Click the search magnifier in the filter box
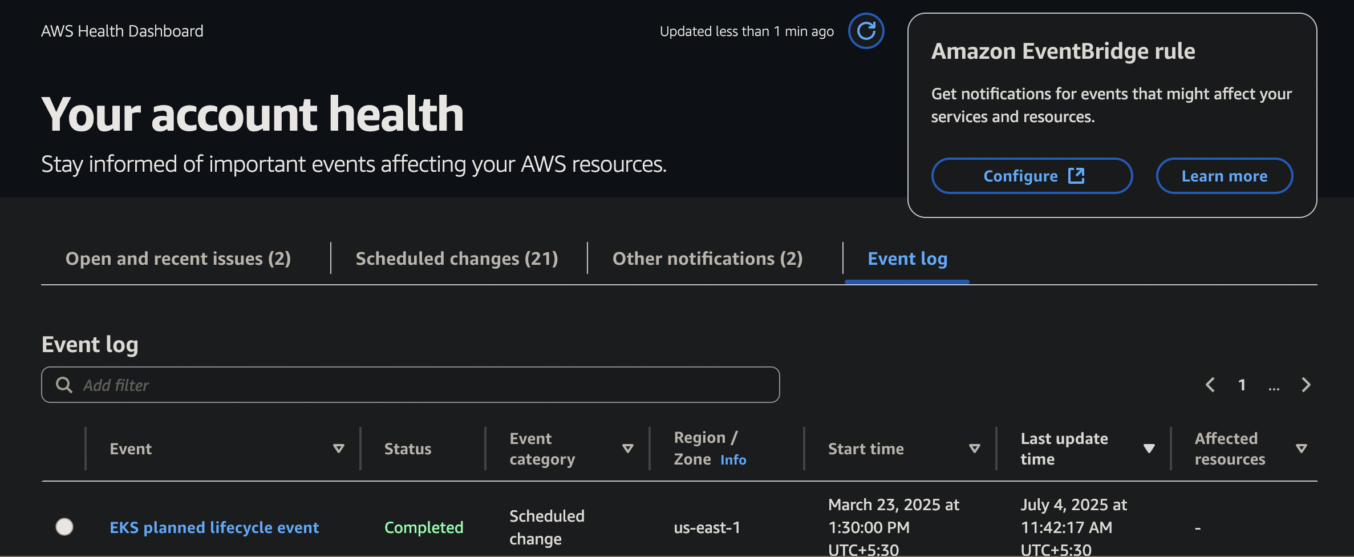This screenshot has width=1354, height=557. coord(64,385)
